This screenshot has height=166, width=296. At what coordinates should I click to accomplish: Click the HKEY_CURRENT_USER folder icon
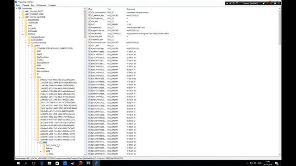coord(23,14)
